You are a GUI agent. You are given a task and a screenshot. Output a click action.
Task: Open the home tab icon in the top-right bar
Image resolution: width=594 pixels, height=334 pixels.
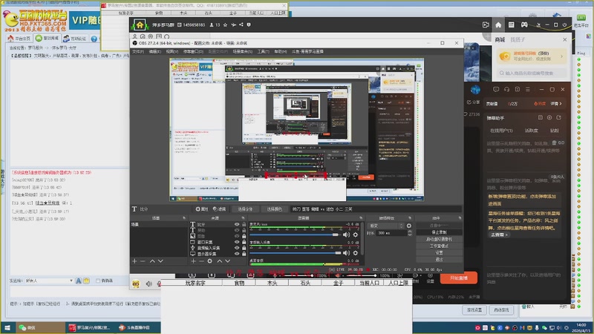point(498,25)
